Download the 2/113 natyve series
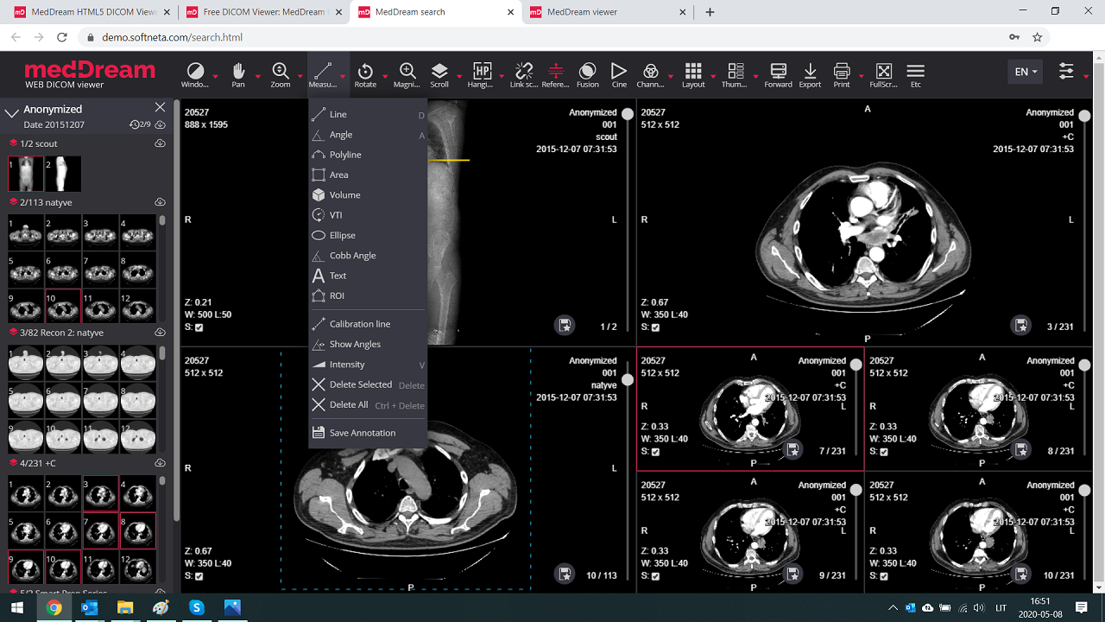1105x622 pixels. pyautogui.click(x=160, y=202)
